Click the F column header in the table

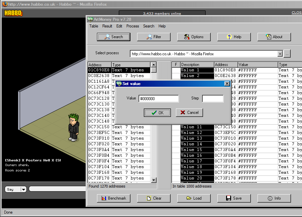(x=176, y=65)
